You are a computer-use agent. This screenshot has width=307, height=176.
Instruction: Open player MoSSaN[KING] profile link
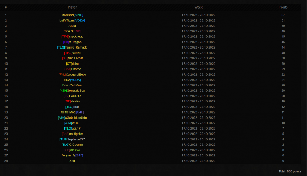72,15
